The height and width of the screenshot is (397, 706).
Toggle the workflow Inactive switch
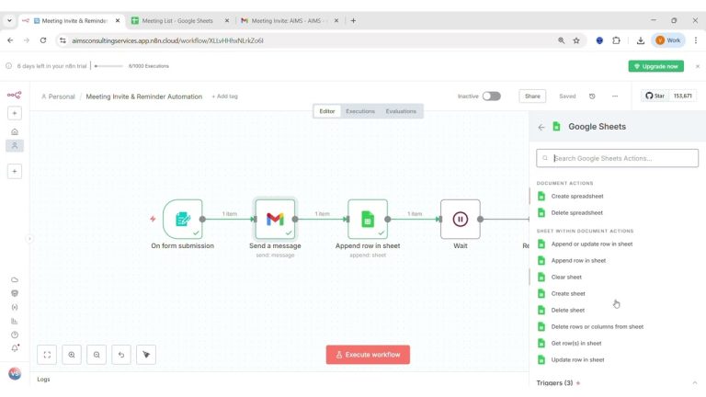coord(491,96)
